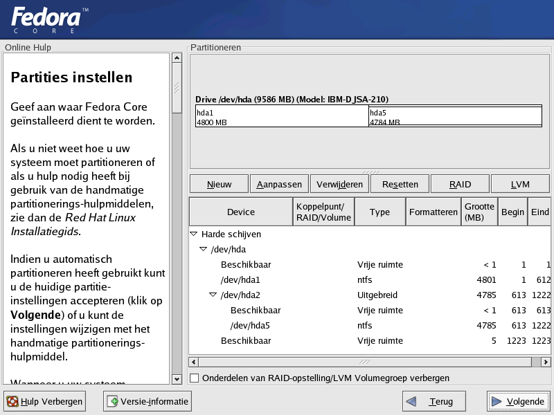Click the Koppelpunt/RAID/Volume column header
Viewport: 554px width, 415px height.
(323, 212)
